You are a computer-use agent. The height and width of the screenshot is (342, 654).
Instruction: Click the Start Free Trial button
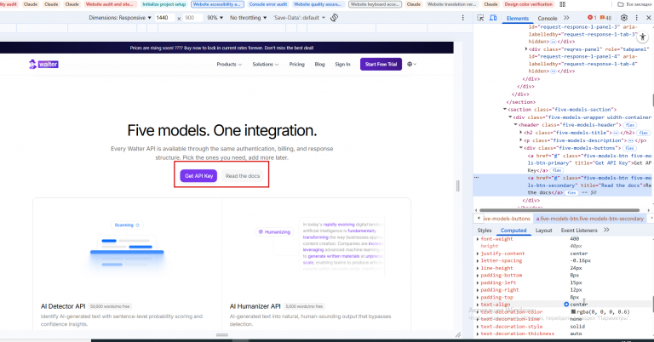tap(381, 64)
